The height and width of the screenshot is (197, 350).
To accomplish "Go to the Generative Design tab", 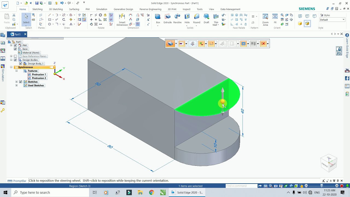I will [123, 9].
